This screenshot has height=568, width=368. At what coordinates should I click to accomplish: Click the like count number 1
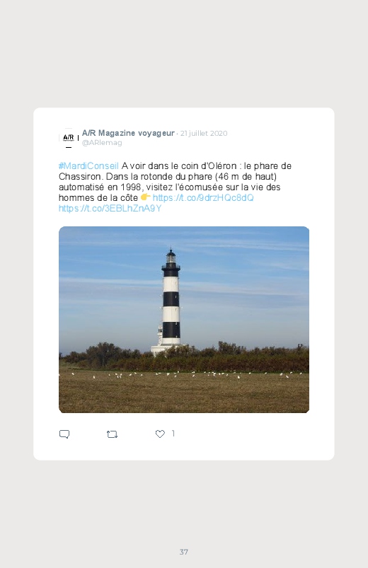click(x=173, y=433)
